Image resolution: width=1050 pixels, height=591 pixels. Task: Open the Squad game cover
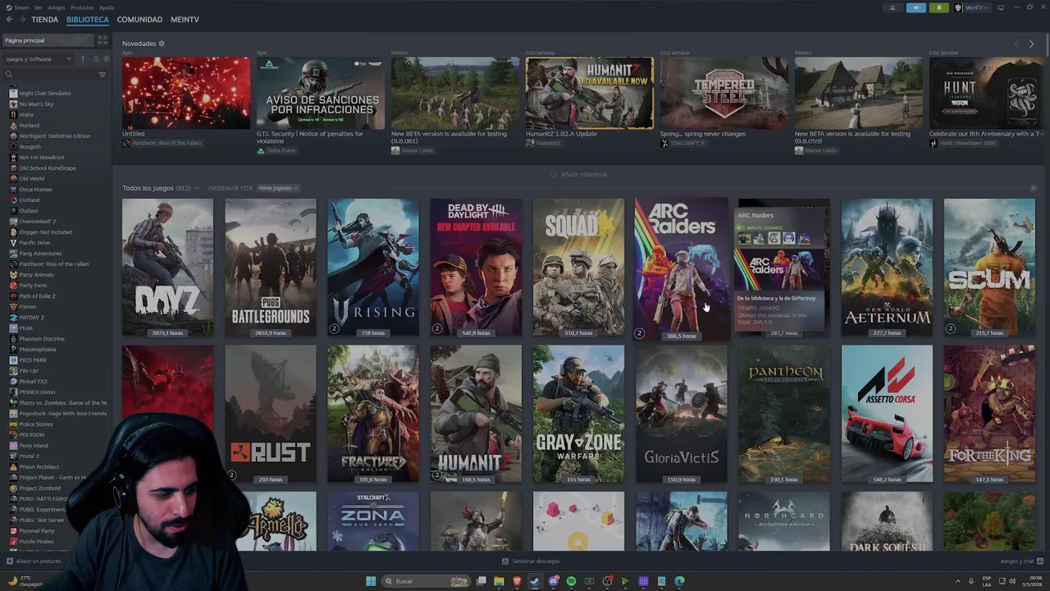tap(578, 268)
